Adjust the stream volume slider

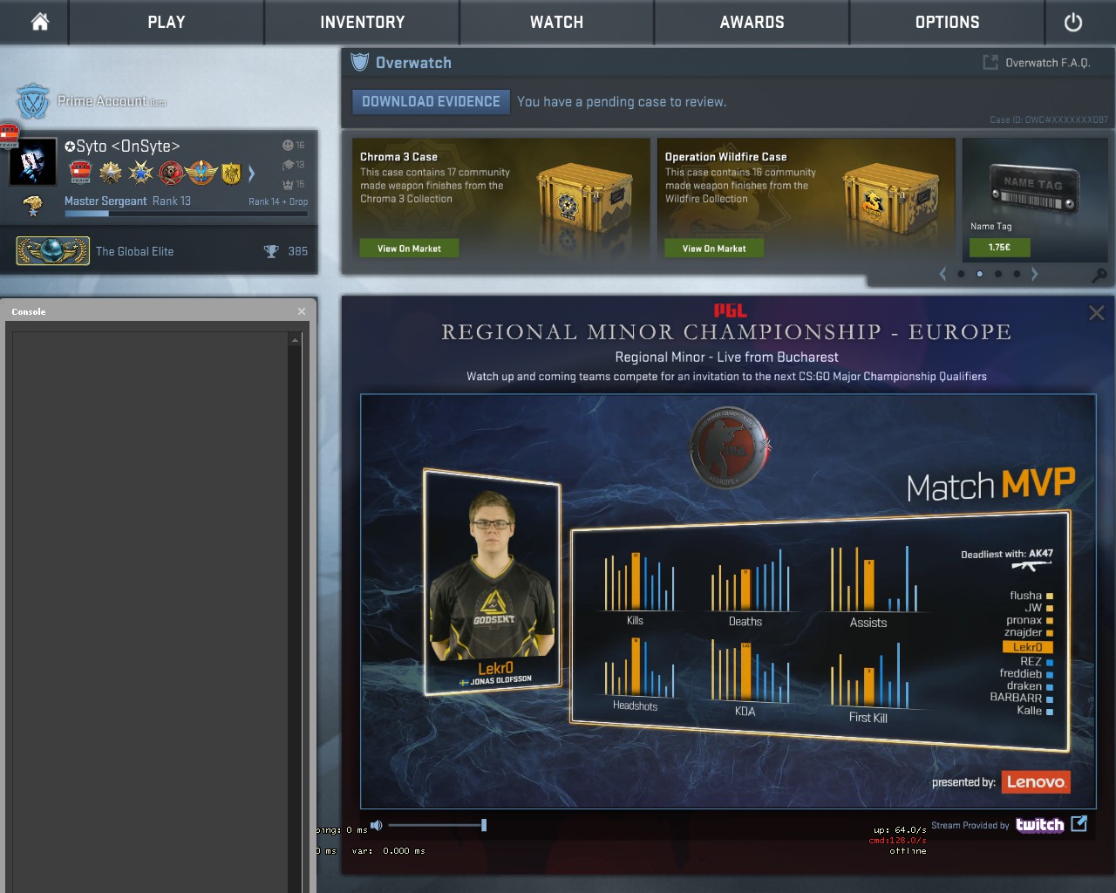[x=437, y=825]
